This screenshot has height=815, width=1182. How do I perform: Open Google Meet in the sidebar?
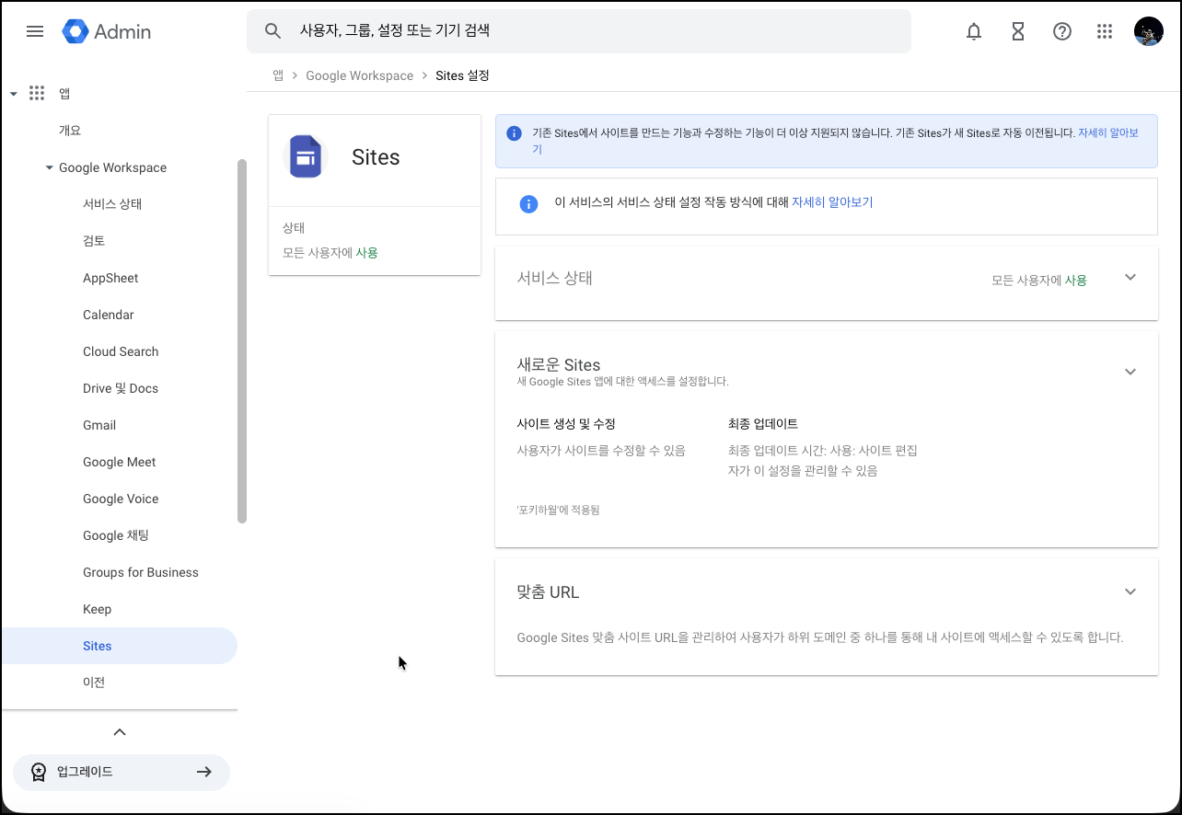coord(120,462)
